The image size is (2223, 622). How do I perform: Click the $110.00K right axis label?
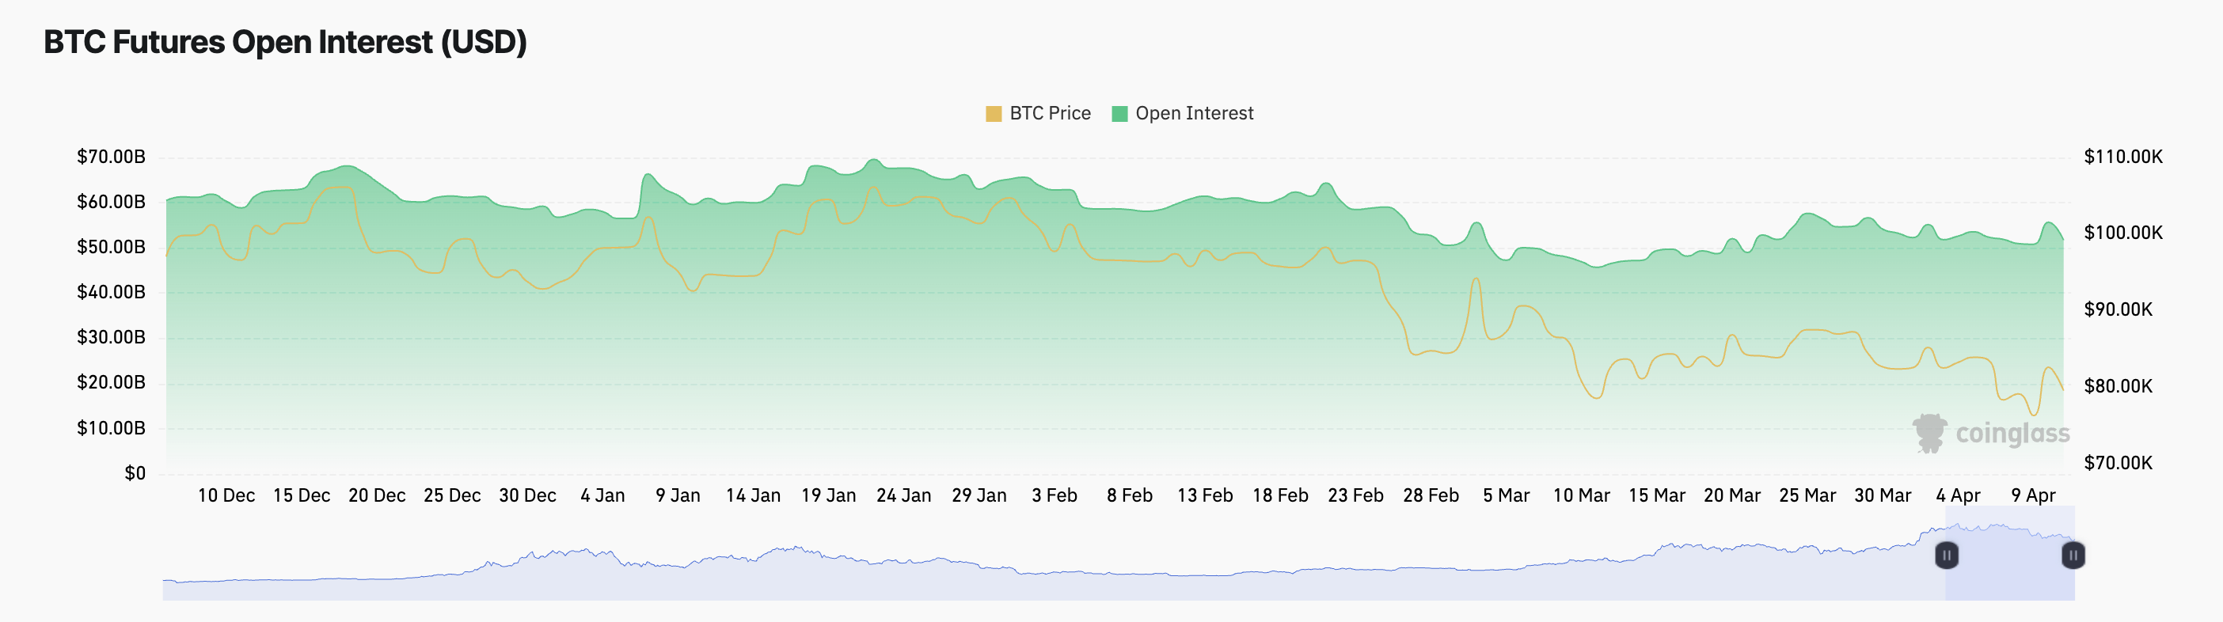(x=2123, y=156)
